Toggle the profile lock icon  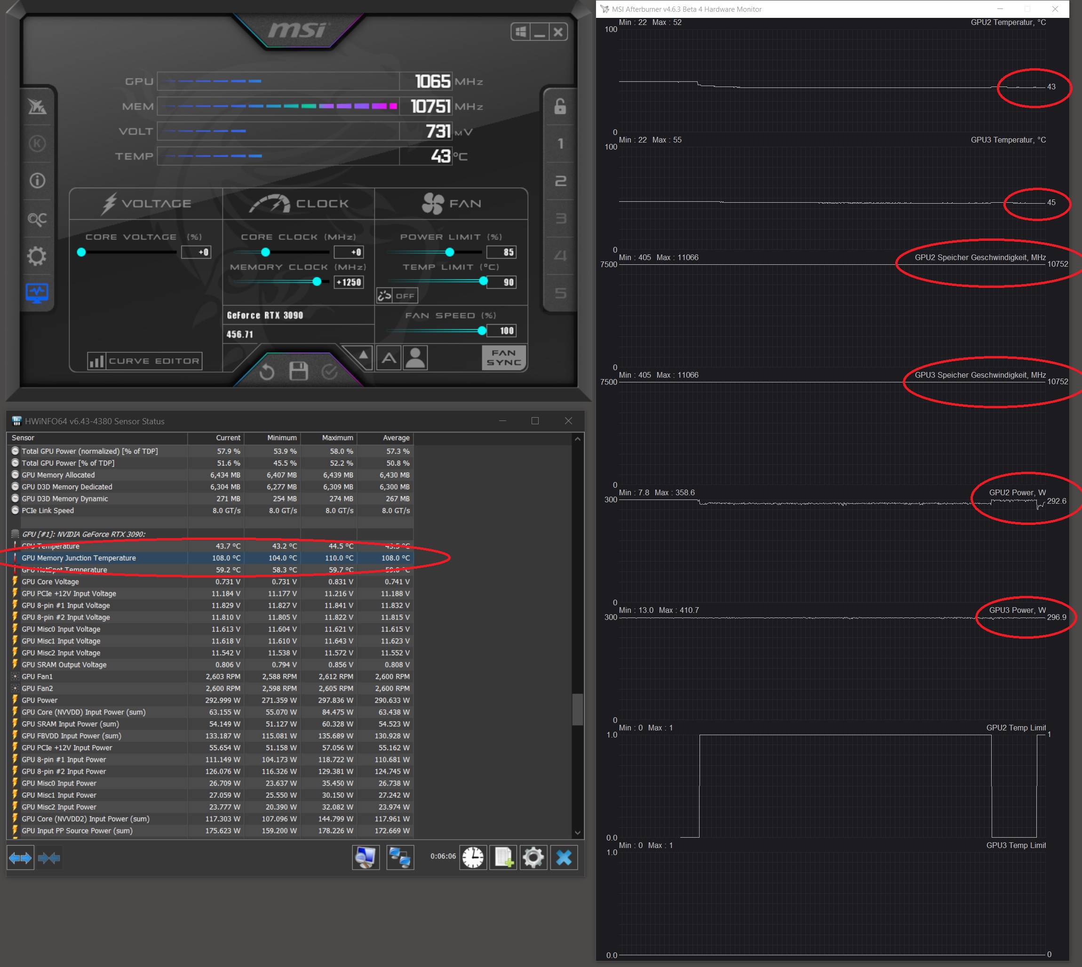tap(560, 106)
